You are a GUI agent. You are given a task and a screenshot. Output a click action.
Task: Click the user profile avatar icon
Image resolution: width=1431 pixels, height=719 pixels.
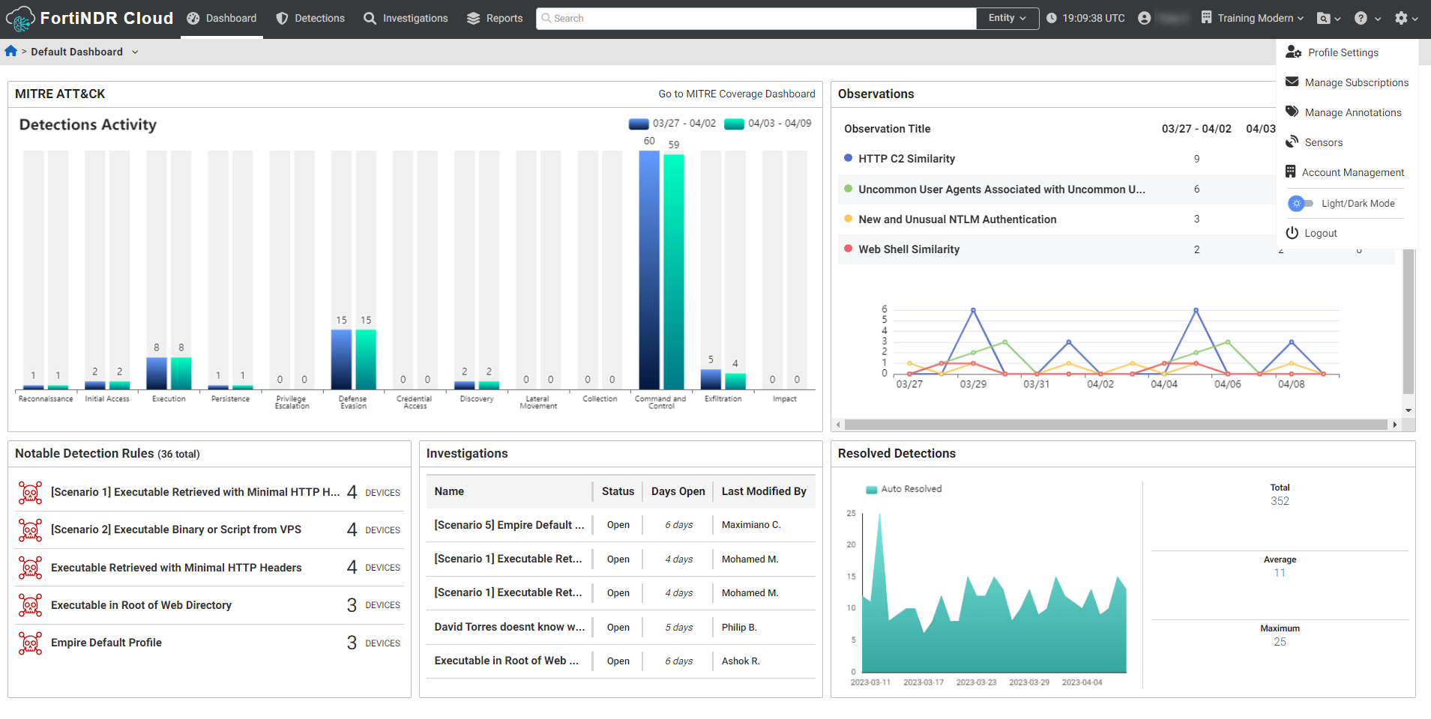(x=1144, y=19)
